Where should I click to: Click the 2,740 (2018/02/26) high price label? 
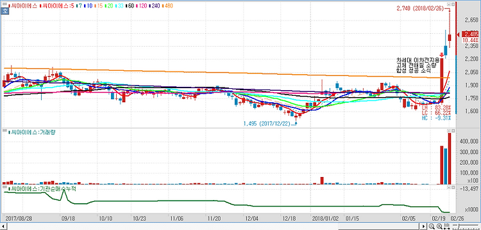coord(420,9)
